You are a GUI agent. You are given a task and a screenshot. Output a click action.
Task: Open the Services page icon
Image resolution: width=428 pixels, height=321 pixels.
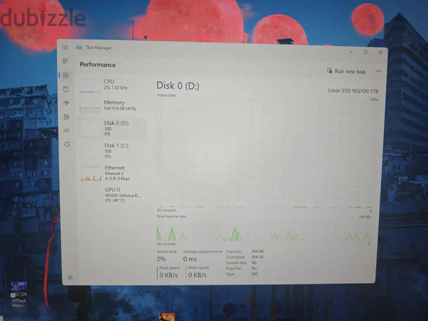67,144
